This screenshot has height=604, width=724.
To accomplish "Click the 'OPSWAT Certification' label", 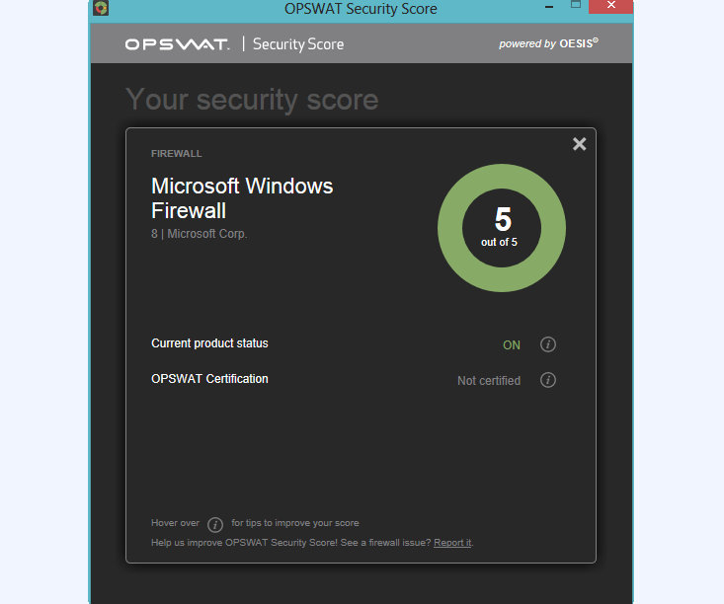I will point(209,379).
